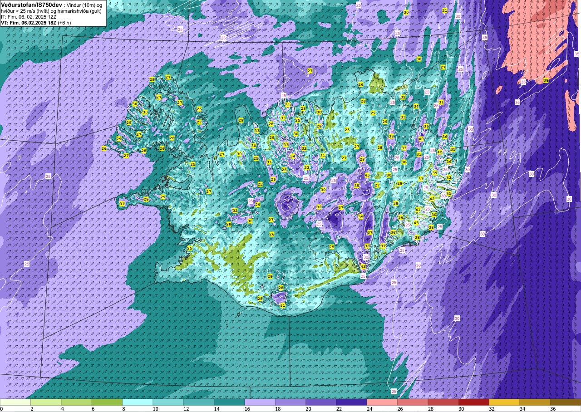Select the 2–4 m/s light green legend swatch
This screenshot has width=581, height=412.
pos(46,402)
